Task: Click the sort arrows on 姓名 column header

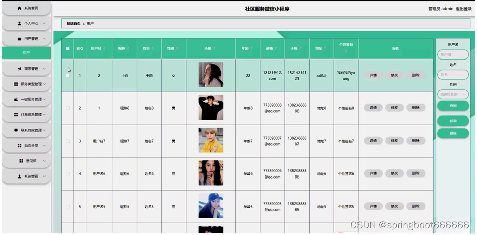Action: click(152, 49)
